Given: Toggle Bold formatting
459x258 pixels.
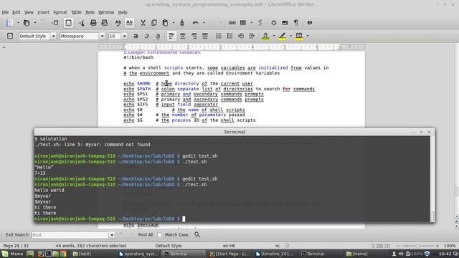Looking at the screenshot, I should 136,36.
